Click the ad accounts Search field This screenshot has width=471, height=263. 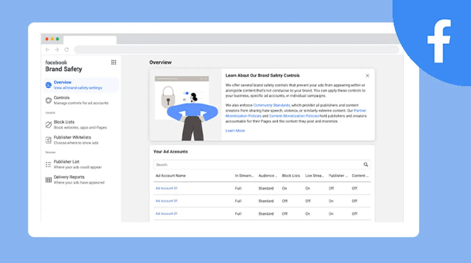pyautogui.click(x=262, y=165)
